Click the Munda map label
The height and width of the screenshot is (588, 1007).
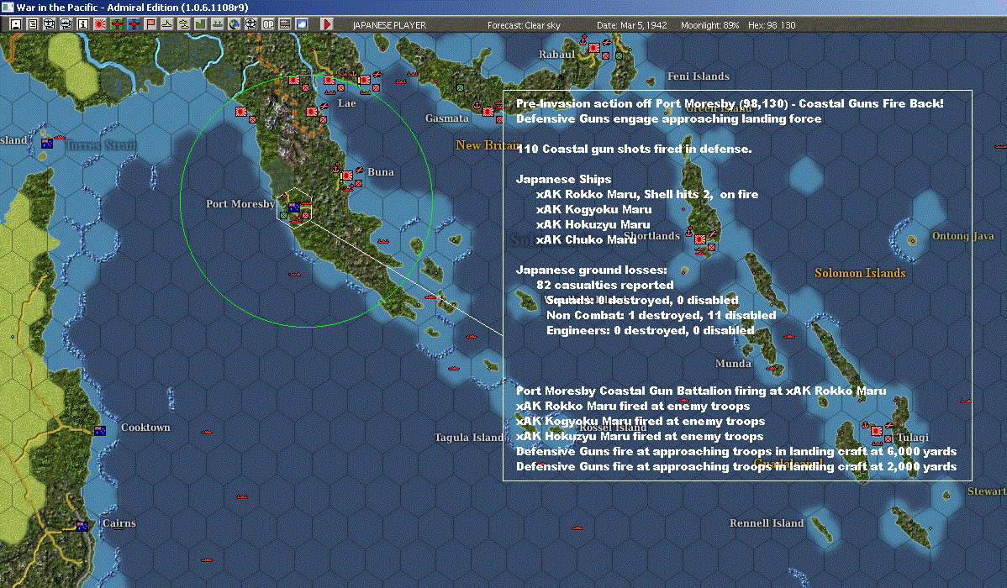[733, 364]
